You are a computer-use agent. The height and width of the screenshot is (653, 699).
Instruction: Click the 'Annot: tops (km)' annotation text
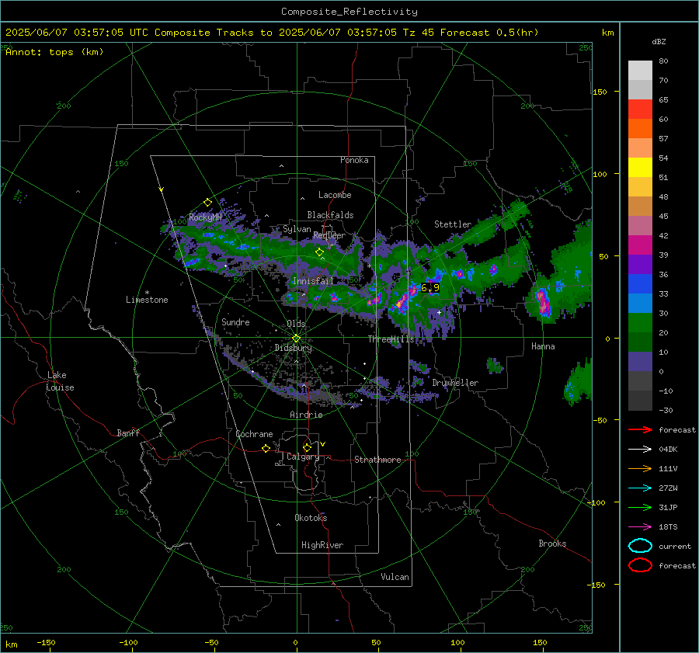[54, 52]
